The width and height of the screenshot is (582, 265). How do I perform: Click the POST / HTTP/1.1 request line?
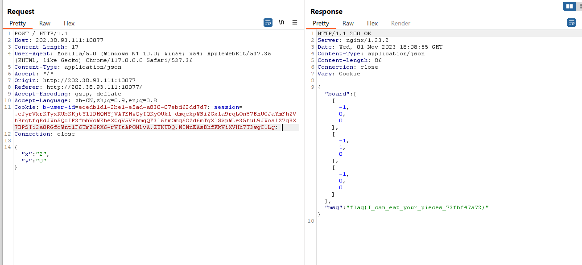pos(41,33)
